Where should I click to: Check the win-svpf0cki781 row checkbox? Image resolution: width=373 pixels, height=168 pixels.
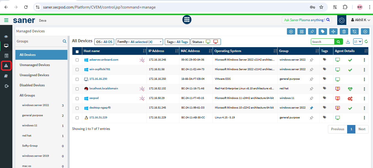pyautogui.click(x=77, y=70)
